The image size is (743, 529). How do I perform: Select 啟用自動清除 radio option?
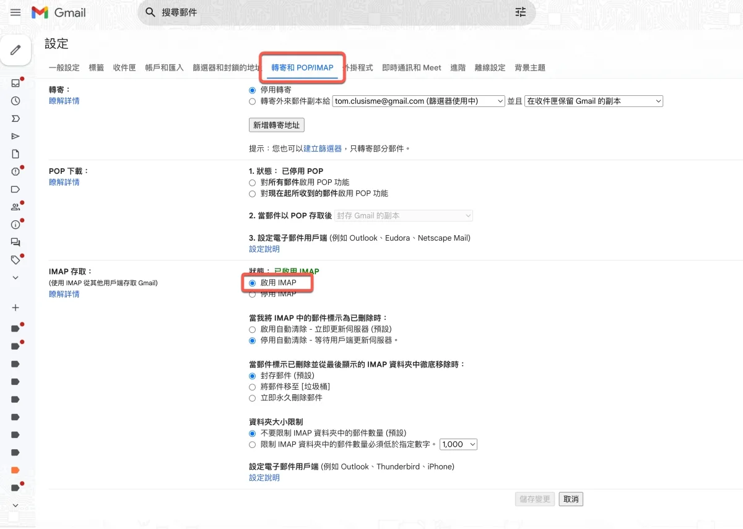[252, 329]
